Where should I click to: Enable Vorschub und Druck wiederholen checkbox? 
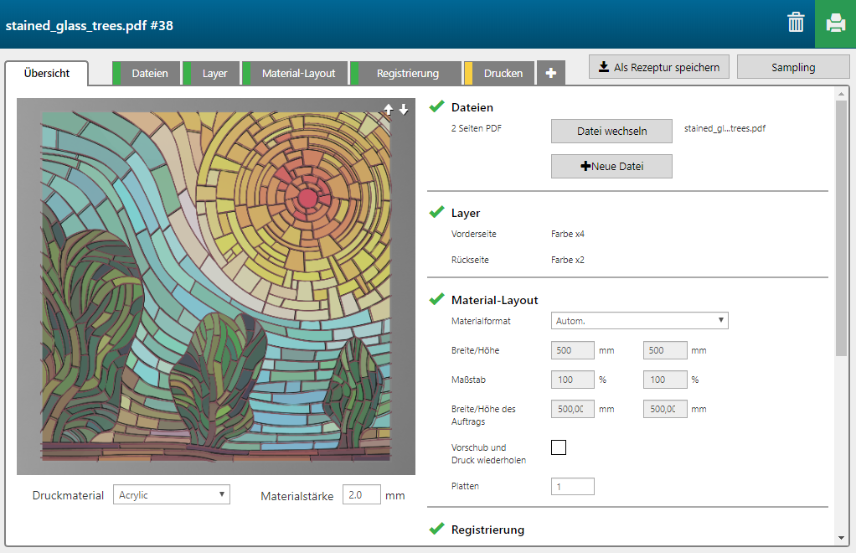click(x=559, y=447)
